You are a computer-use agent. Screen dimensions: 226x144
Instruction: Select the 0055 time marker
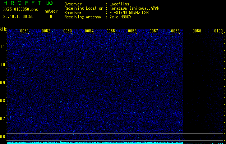click(111, 31)
